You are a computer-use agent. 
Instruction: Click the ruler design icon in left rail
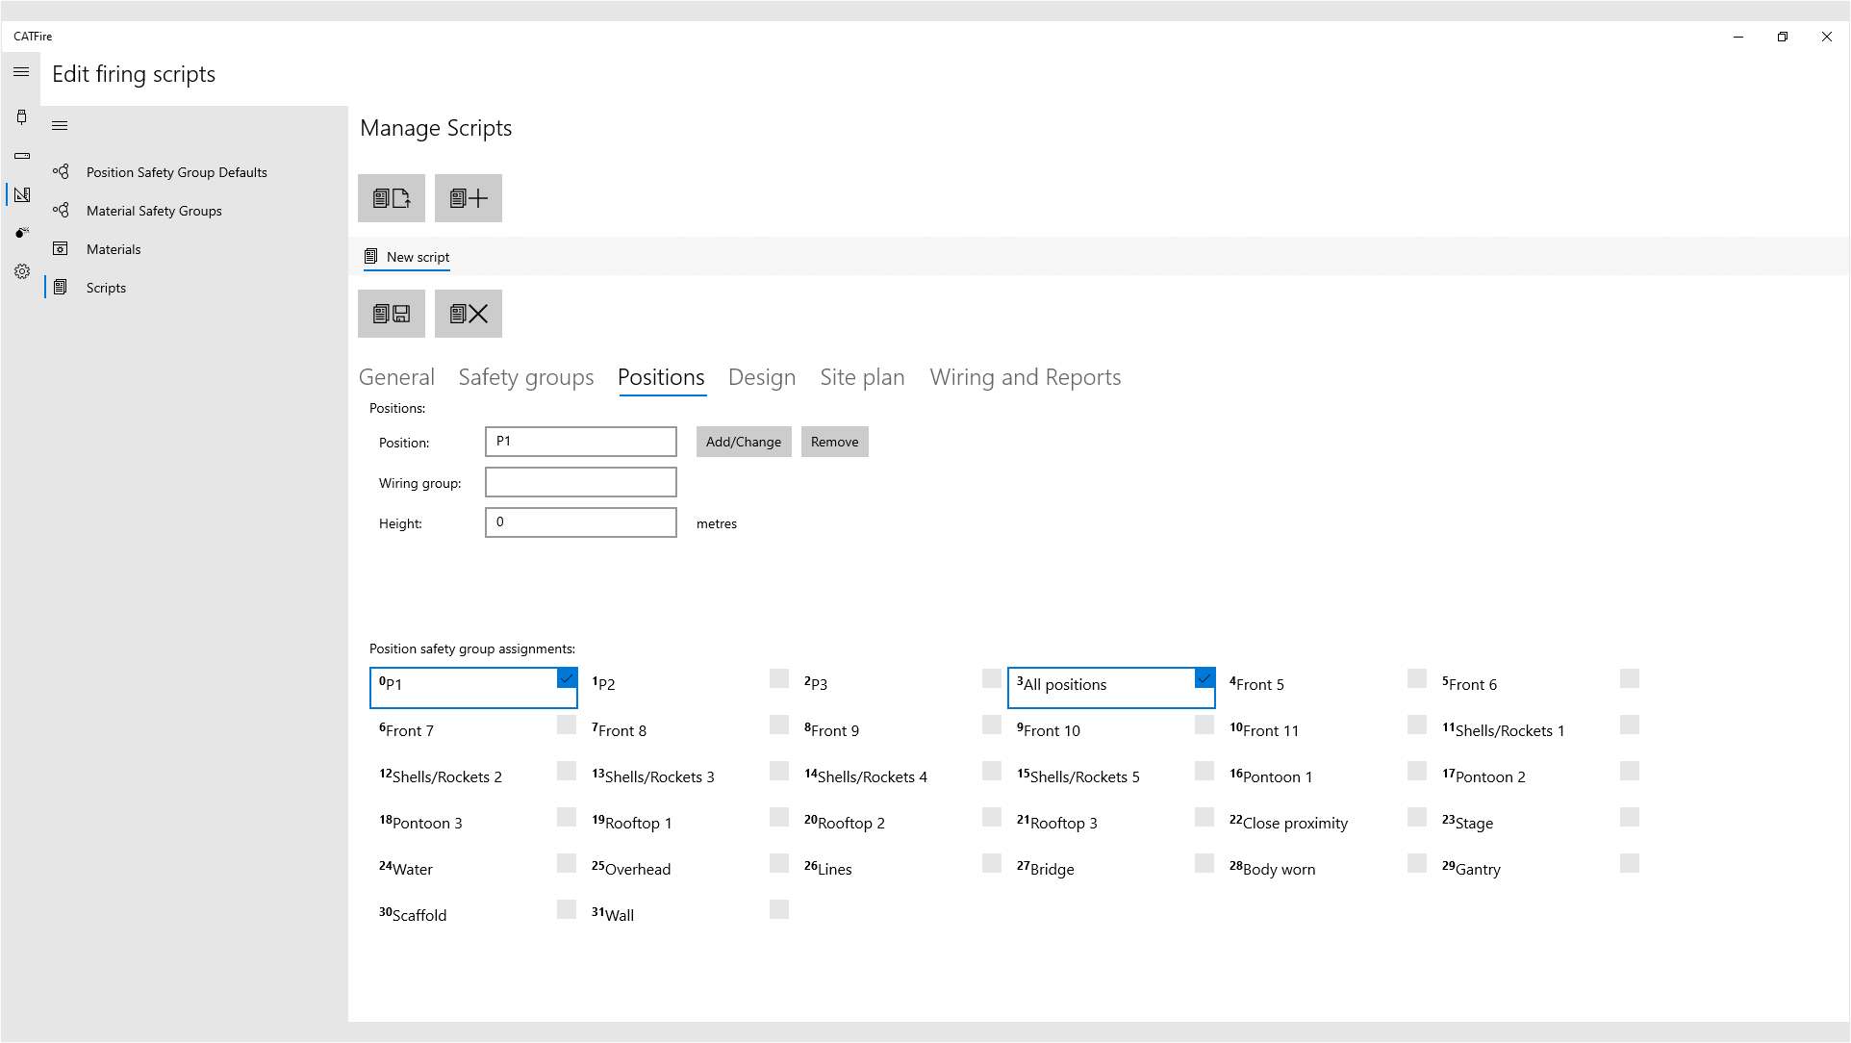pos(21,195)
